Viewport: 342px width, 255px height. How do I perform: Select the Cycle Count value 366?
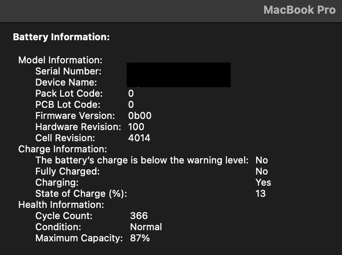[139, 216]
